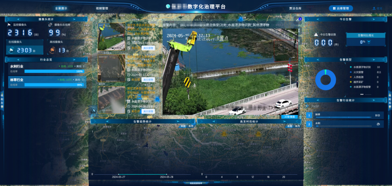Click the yellow map cluster marker 215

[224, 133]
